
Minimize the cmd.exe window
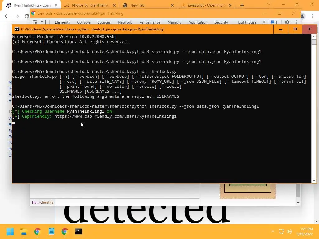[281, 29]
